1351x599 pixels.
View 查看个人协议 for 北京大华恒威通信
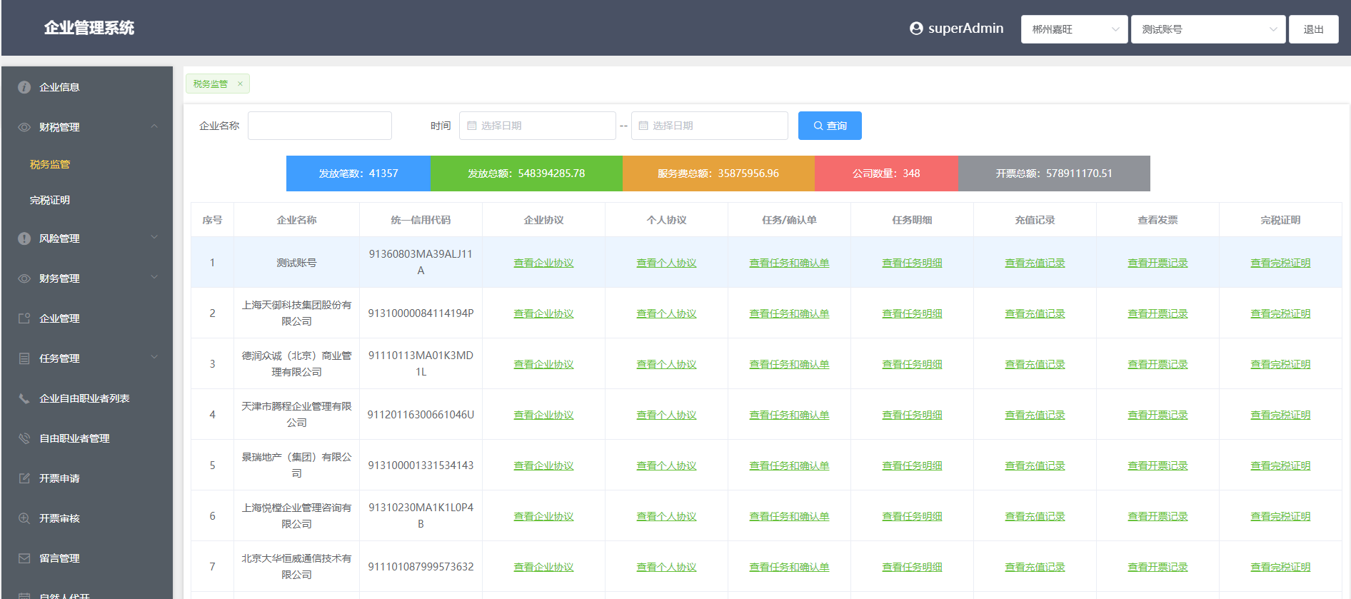coord(666,567)
